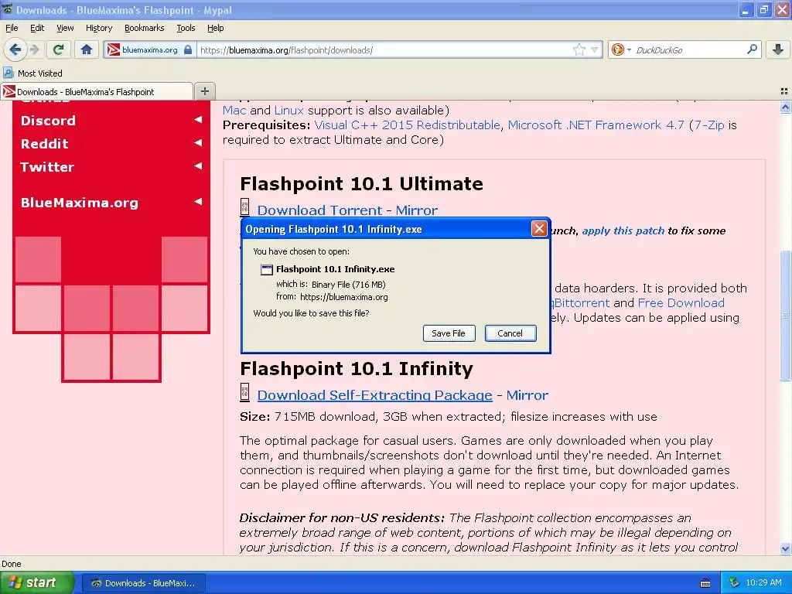Click Save File in the download dialog

point(449,333)
